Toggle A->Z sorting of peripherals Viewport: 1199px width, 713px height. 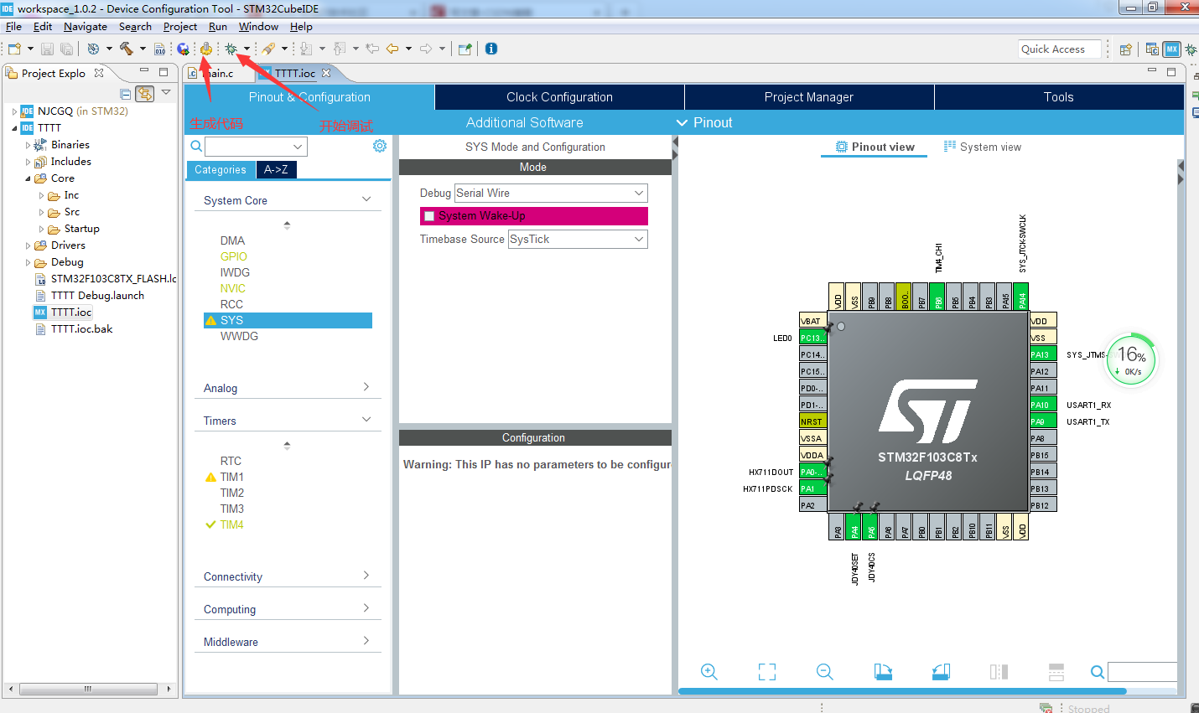[277, 169]
